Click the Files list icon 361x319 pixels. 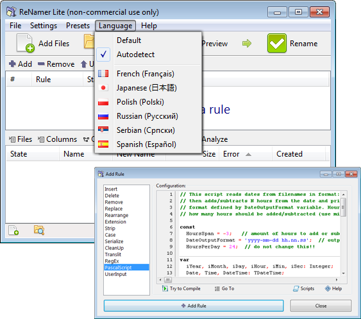coord(12,139)
